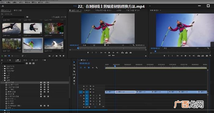Click the Source monitor blue playhead
The image size is (214, 113).
pos(78,48)
